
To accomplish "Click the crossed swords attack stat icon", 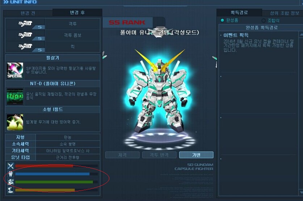I will coord(10,166).
